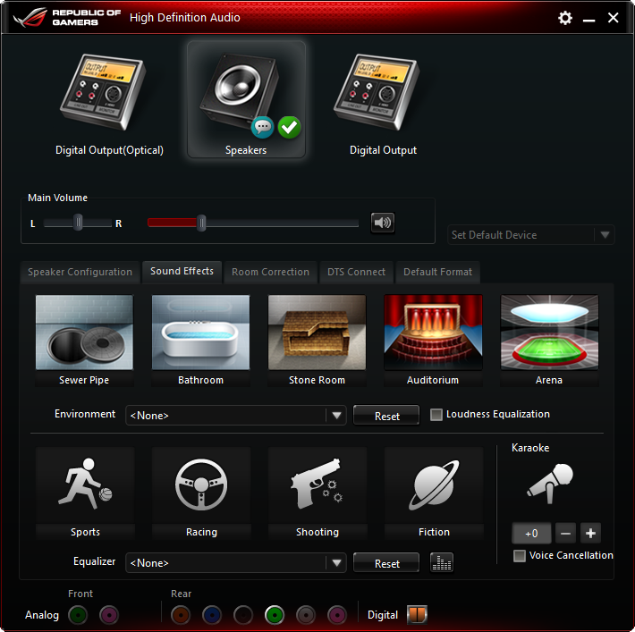The width and height of the screenshot is (635, 632).
Task: Mute main volume with speaker button
Action: pyautogui.click(x=383, y=223)
